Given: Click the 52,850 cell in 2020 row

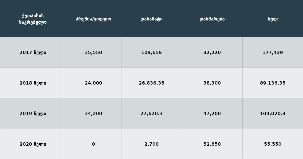Looking at the screenshot, I should point(212,144).
